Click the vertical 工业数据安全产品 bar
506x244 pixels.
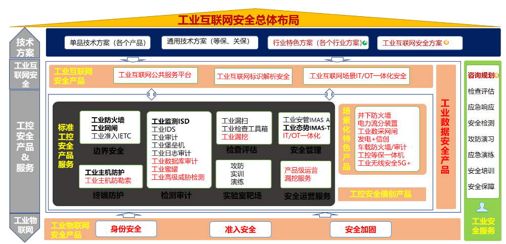coord(446,137)
